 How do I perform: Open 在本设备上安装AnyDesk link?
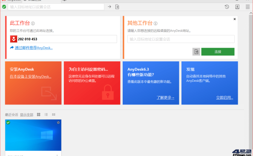point(31,77)
